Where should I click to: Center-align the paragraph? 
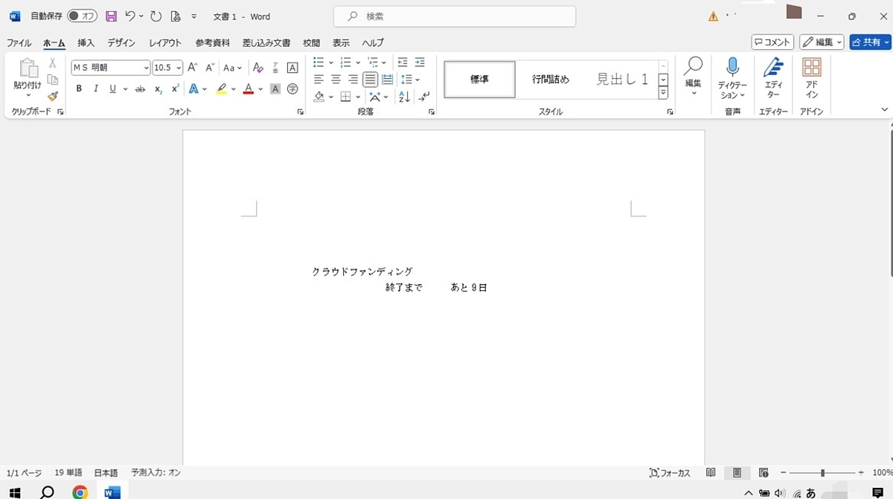click(x=336, y=80)
